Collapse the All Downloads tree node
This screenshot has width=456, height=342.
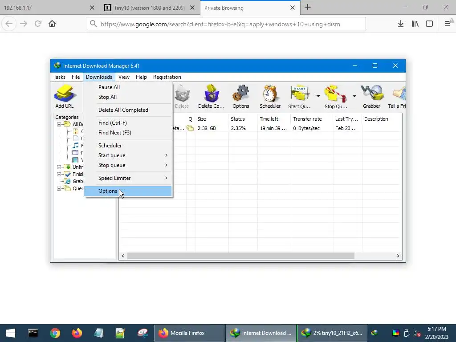coord(59,124)
